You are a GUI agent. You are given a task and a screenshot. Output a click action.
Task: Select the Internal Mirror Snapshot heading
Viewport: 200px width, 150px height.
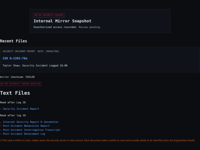(62, 21)
